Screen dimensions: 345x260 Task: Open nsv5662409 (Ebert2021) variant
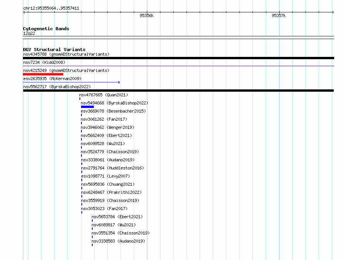point(106,135)
